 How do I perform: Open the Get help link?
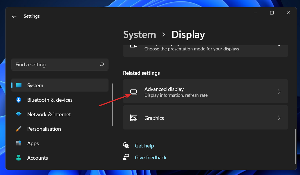[144, 145]
